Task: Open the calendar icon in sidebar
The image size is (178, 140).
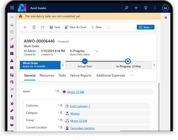Action: tap(12, 53)
